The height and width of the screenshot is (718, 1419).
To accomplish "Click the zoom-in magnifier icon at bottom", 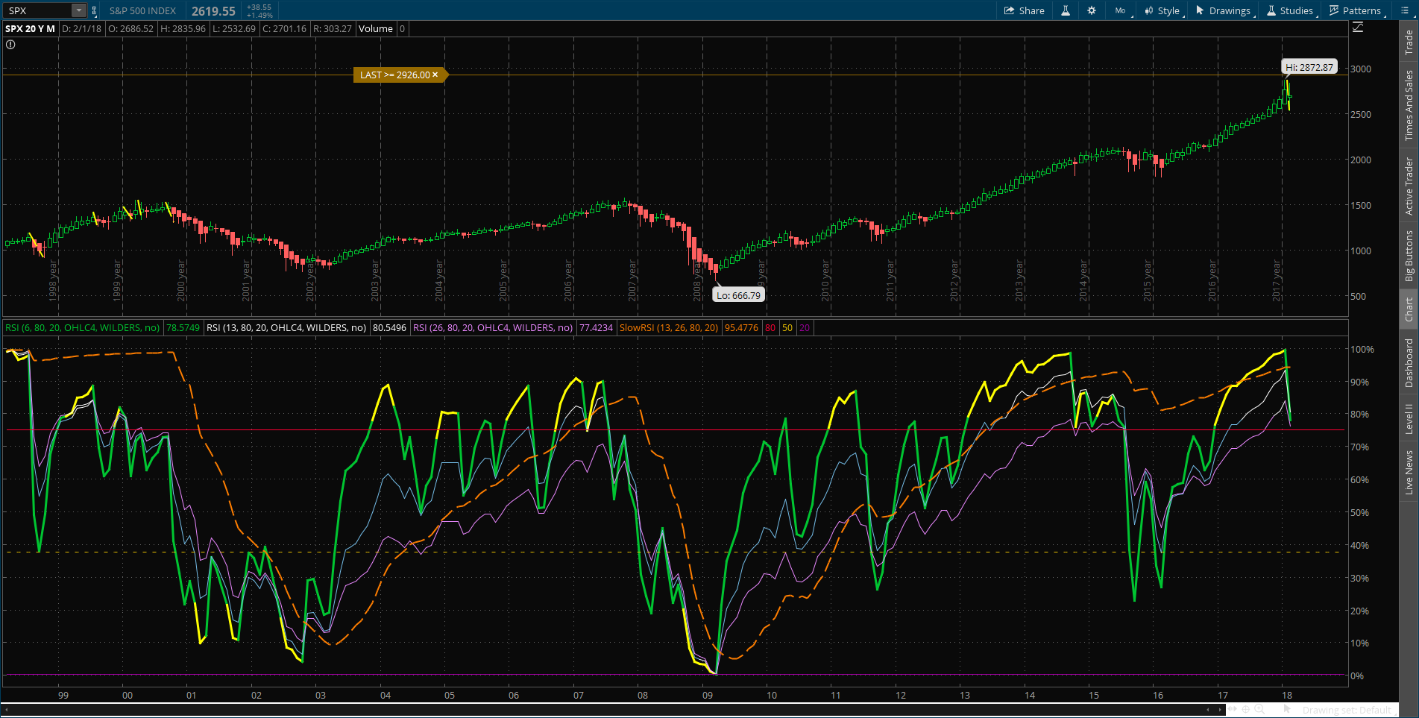I will point(1259,709).
